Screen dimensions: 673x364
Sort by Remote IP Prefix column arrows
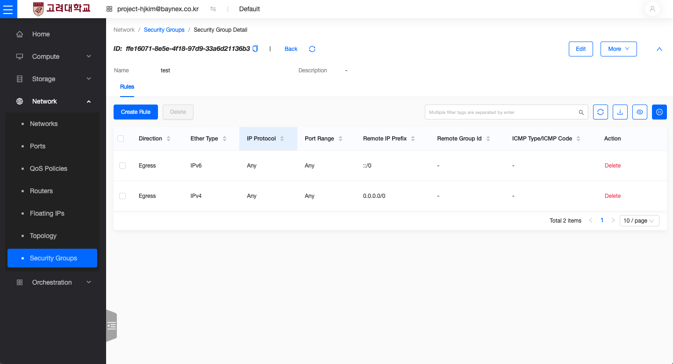click(413, 139)
